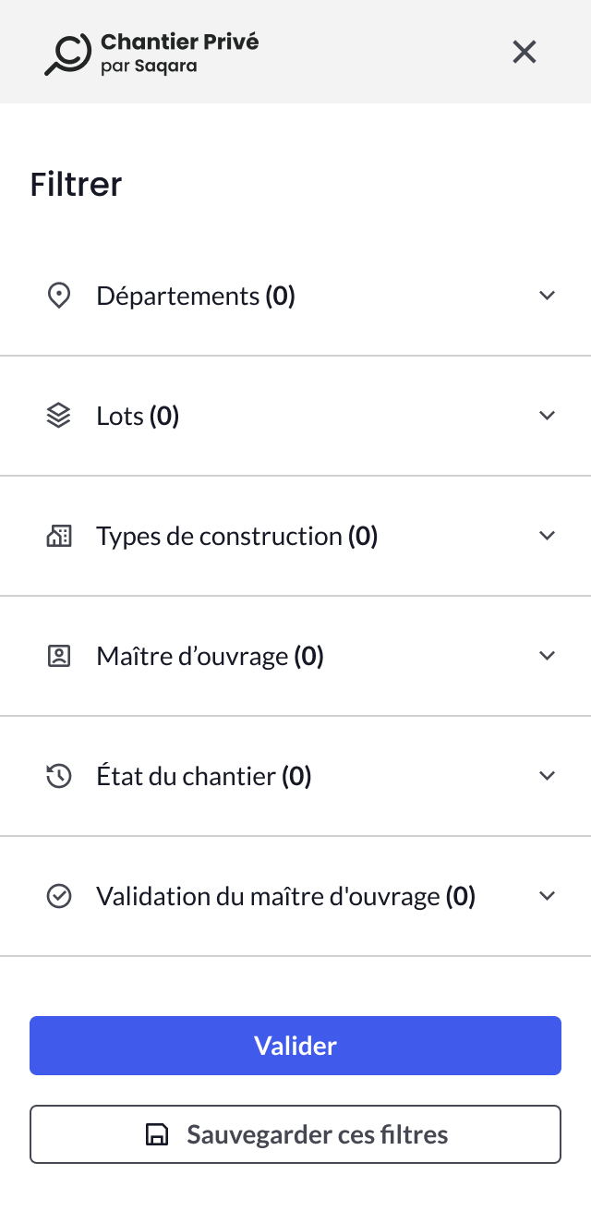Expand the Lots filter chevron
The image size is (591, 1223).
[x=547, y=416]
